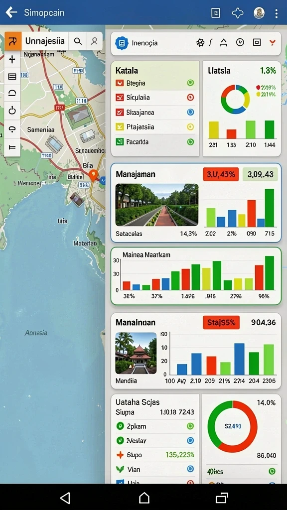Toggle the blue indicator for Vian
Screen dimensions: 287x510
pos(190,469)
